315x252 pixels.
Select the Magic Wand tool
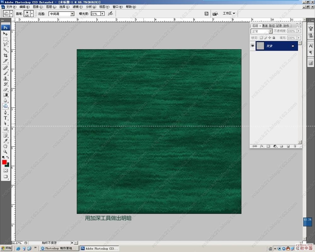[x=5, y=50]
